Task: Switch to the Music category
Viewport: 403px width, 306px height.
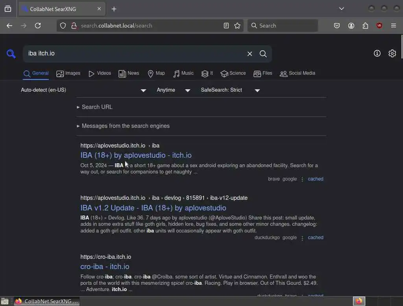Action: pos(183,74)
